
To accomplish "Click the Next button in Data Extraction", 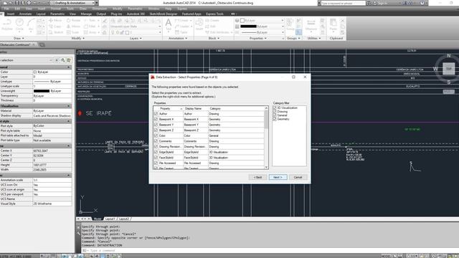I will point(278,177).
